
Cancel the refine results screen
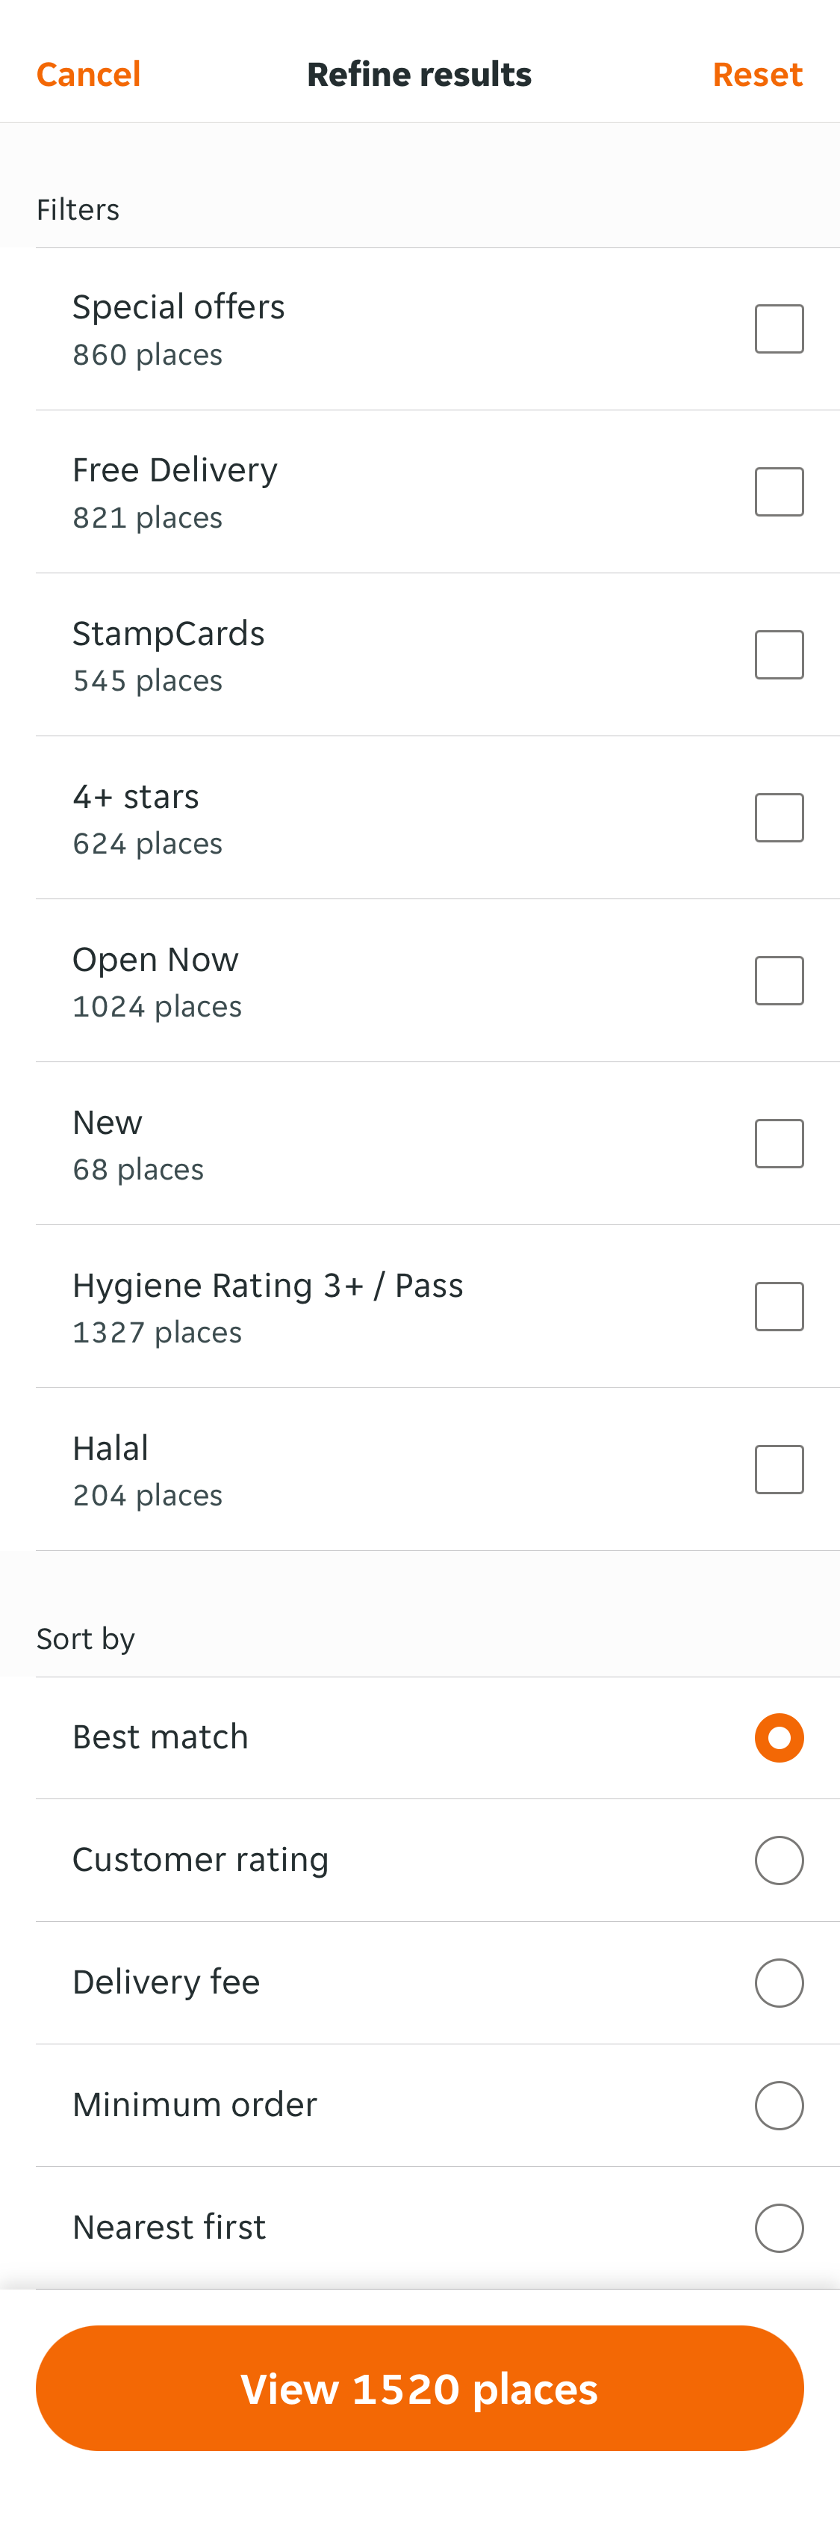[x=88, y=74]
